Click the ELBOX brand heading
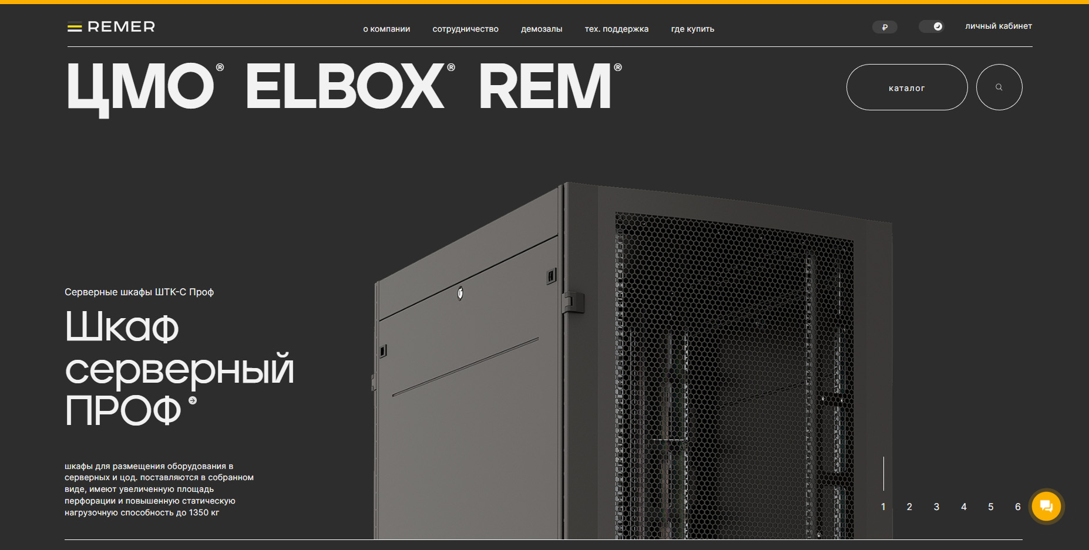Image resolution: width=1089 pixels, height=550 pixels. point(350,86)
